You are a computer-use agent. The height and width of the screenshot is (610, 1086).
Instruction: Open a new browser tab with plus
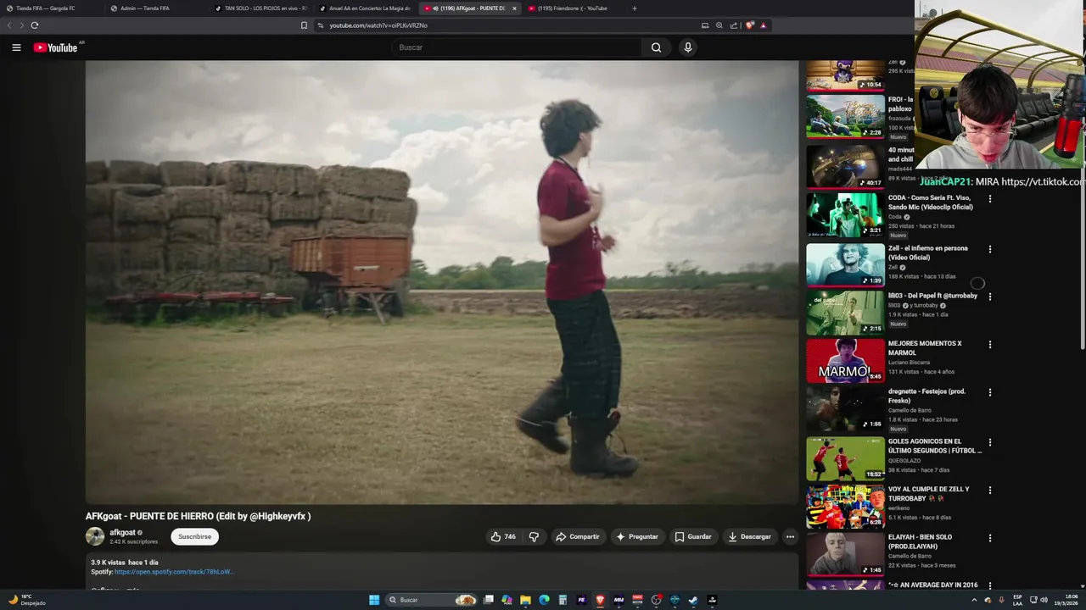click(x=635, y=8)
